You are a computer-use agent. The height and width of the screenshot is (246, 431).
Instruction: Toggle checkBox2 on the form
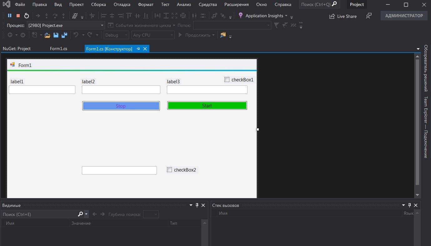coord(169,170)
